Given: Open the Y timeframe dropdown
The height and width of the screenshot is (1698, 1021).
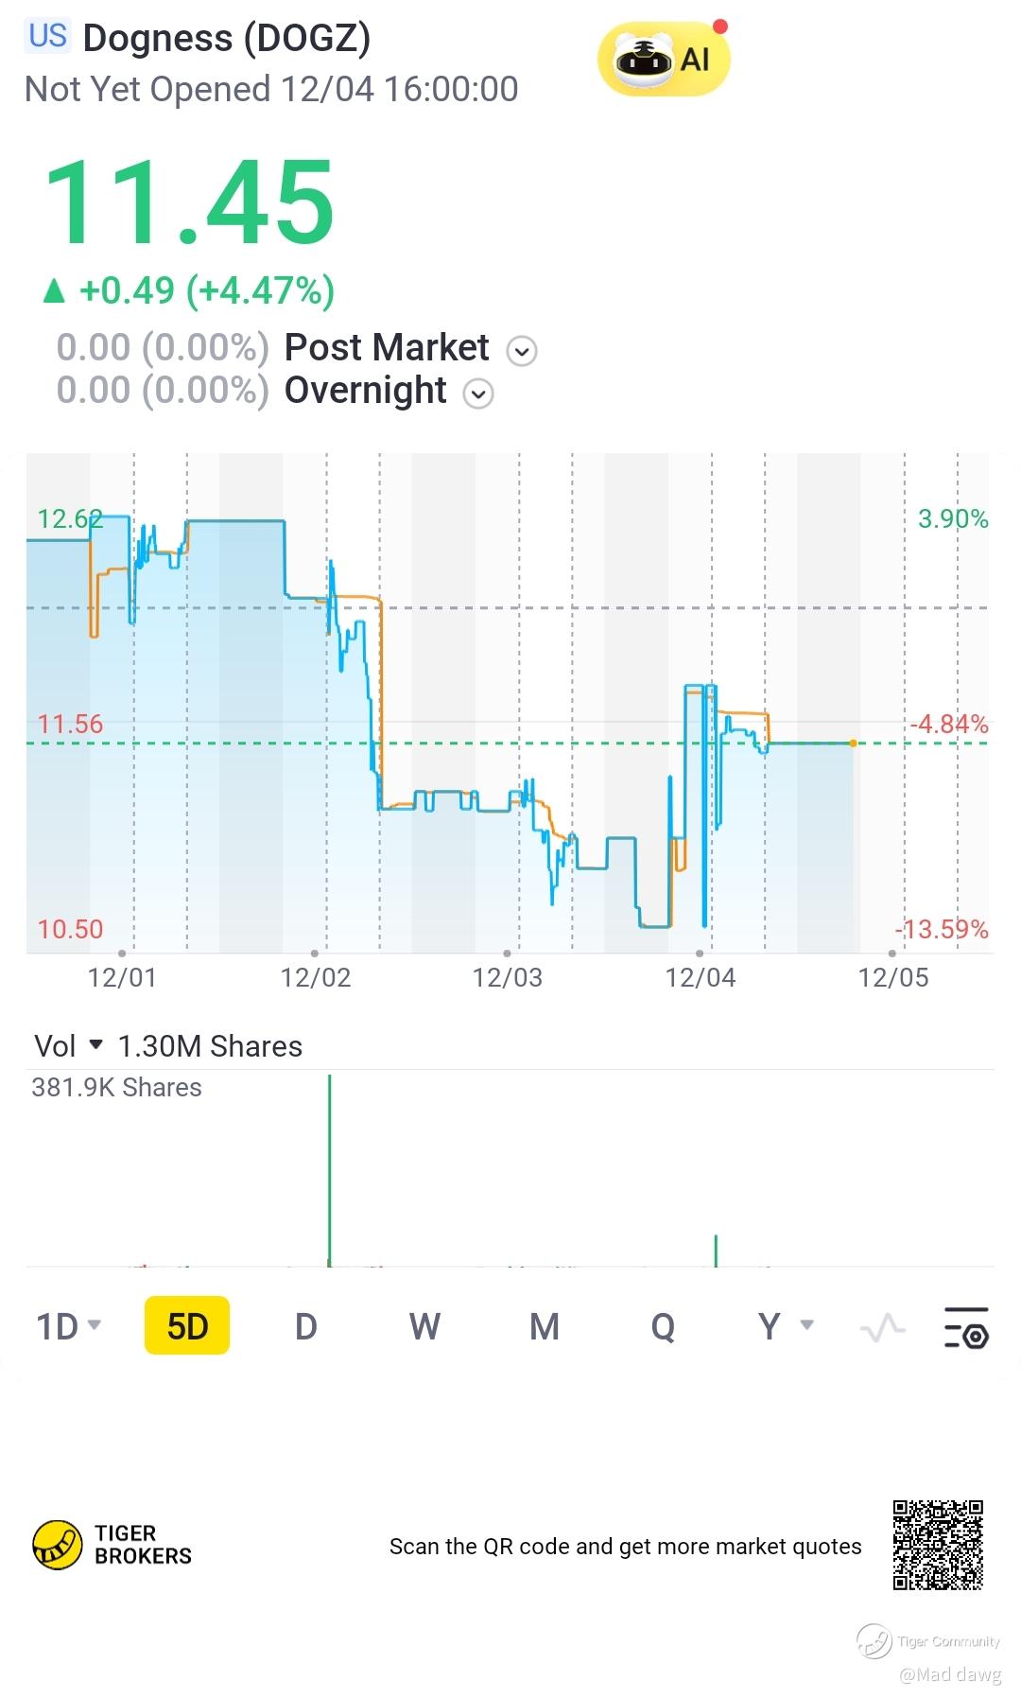Looking at the screenshot, I should point(785,1326).
